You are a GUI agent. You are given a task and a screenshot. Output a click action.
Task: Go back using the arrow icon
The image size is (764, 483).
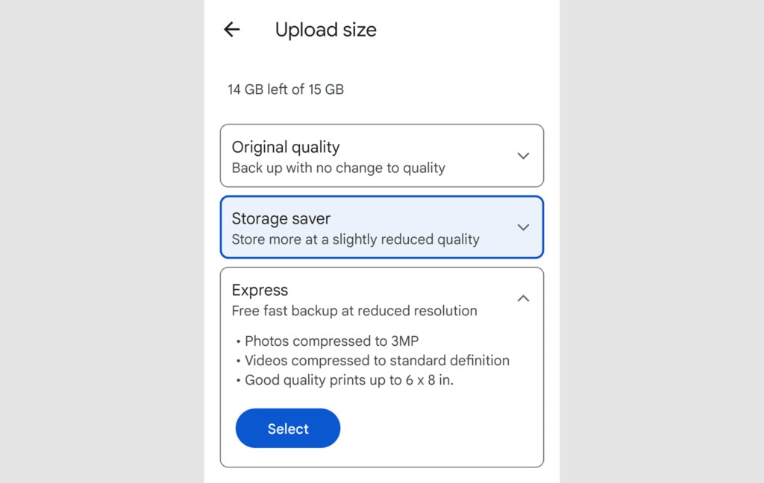pos(231,30)
